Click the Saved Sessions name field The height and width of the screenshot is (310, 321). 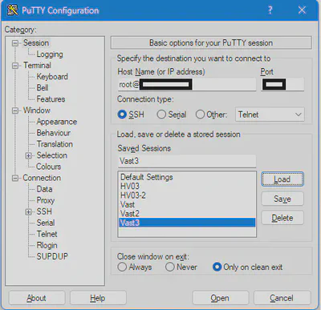point(187,161)
